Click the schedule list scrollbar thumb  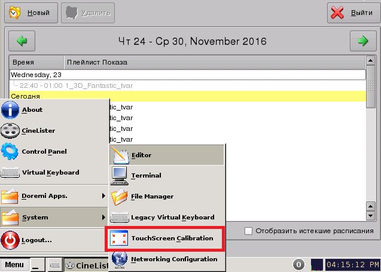371,87
